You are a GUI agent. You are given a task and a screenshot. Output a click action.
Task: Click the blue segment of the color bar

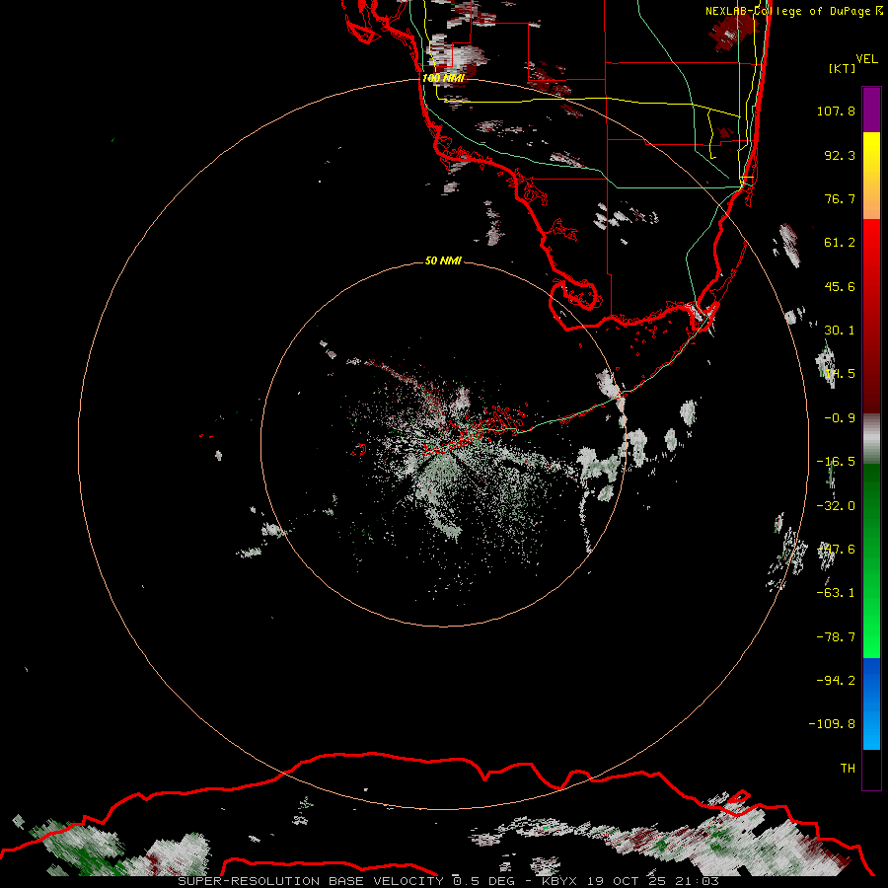click(x=871, y=703)
